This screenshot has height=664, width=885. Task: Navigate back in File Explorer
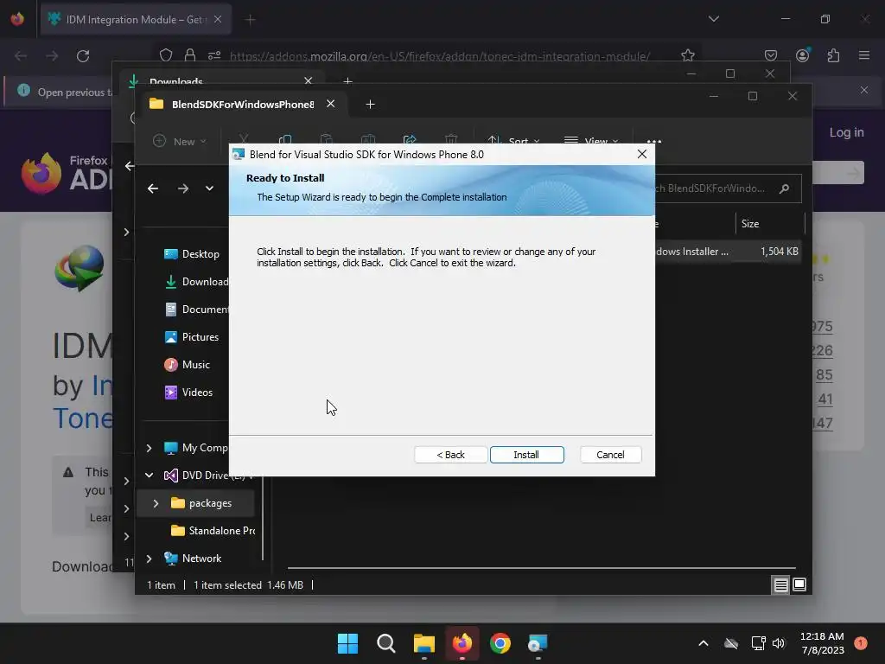coord(152,188)
